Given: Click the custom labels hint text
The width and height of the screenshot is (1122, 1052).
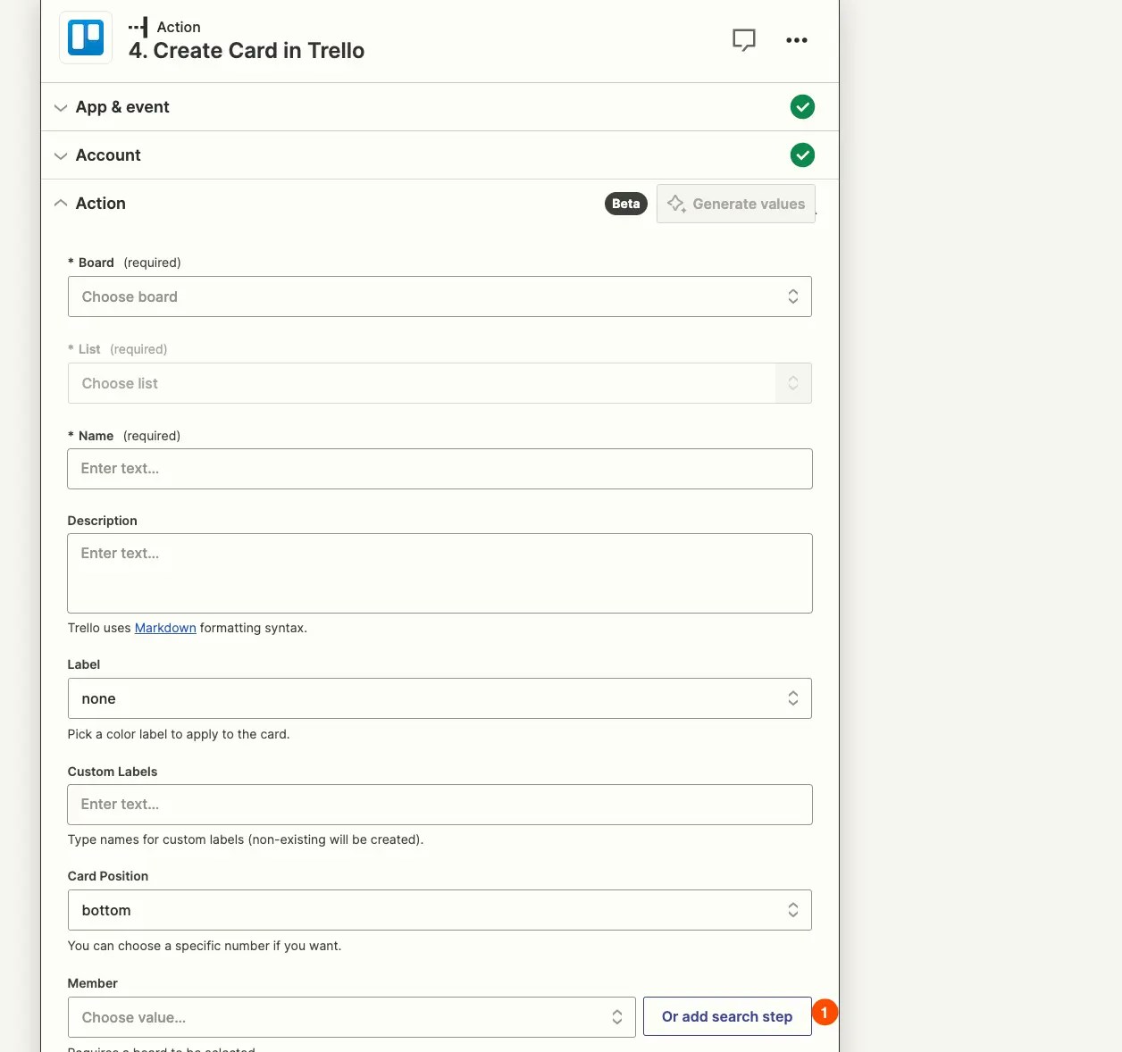Looking at the screenshot, I should (x=246, y=839).
